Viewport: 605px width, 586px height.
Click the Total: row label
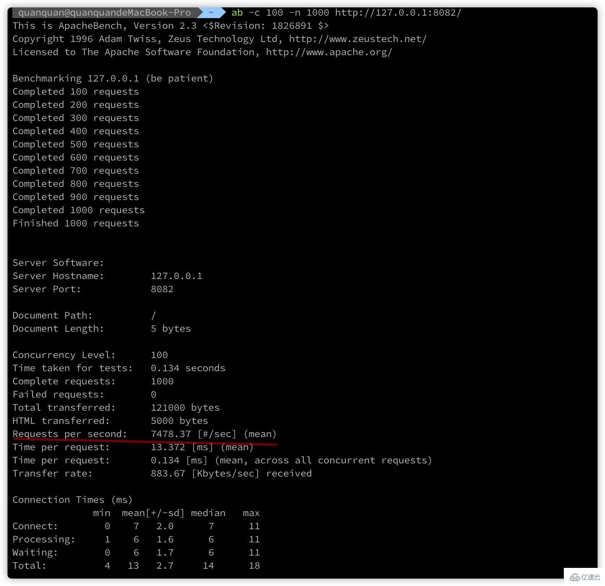tap(29, 565)
